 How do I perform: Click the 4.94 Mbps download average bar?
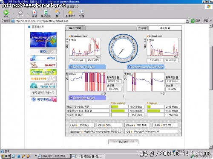coord(120,106)
